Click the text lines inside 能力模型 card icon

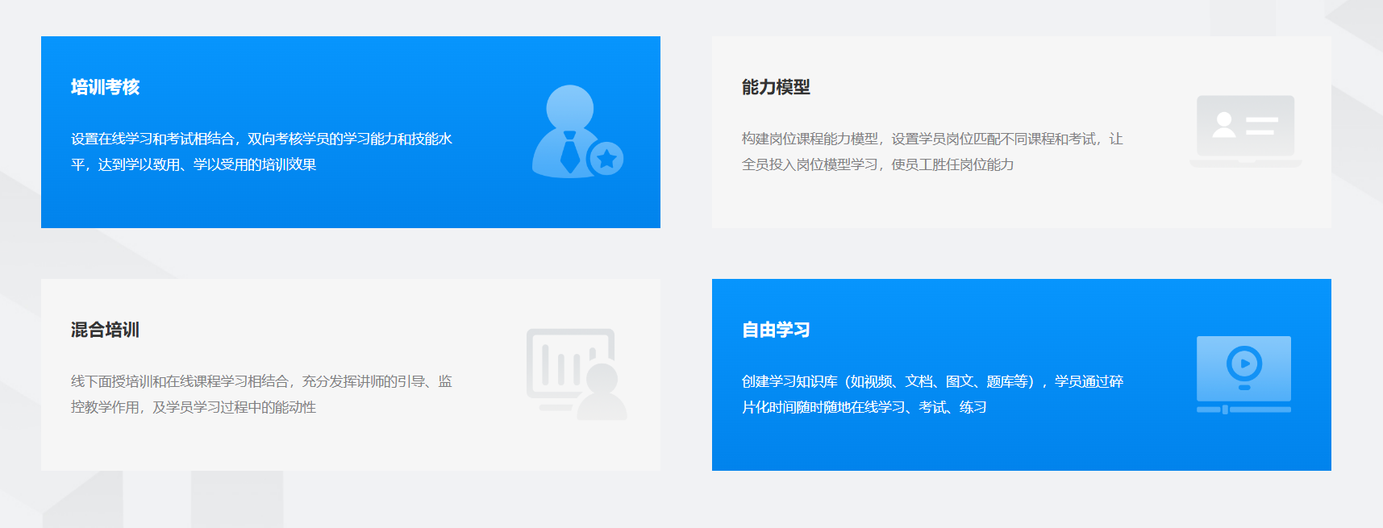click(1262, 126)
